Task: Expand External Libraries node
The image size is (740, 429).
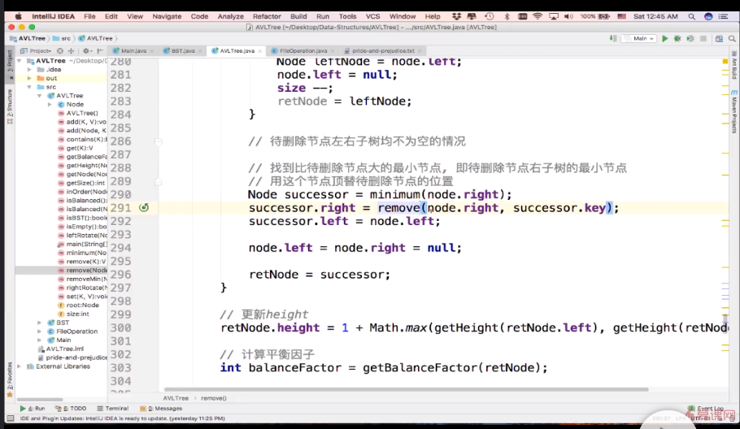Action: (20, 366)
